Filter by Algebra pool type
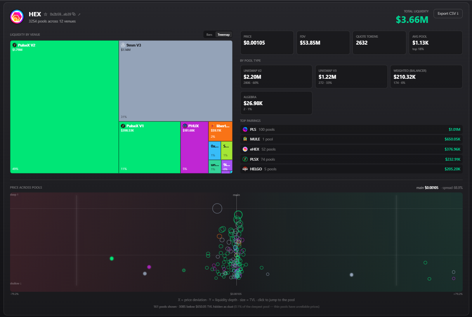The height and width of the screenshot is (317, 472). (x=276, y=103)
